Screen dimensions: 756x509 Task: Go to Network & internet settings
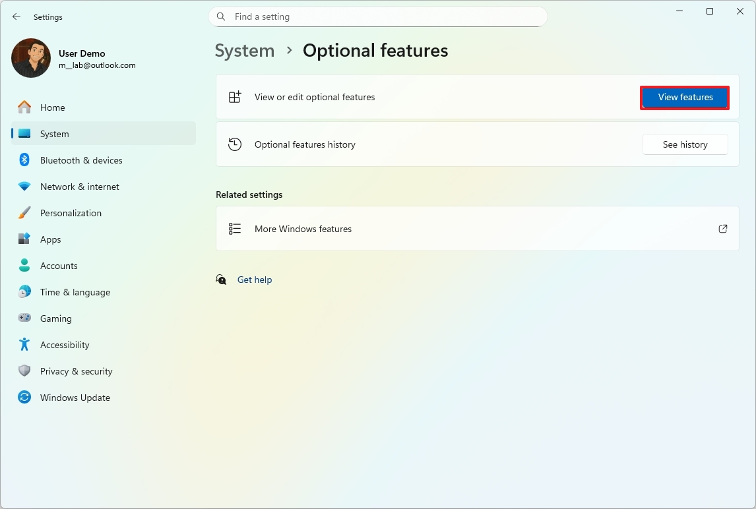(x=79, y=187)
